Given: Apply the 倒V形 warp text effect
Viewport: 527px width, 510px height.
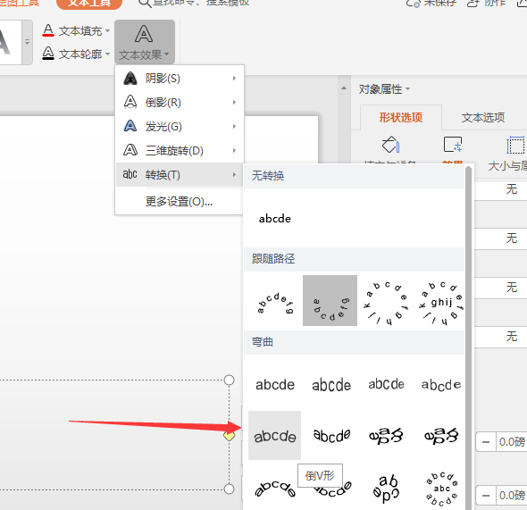Looking at the screenshot, I should (274, 435).
